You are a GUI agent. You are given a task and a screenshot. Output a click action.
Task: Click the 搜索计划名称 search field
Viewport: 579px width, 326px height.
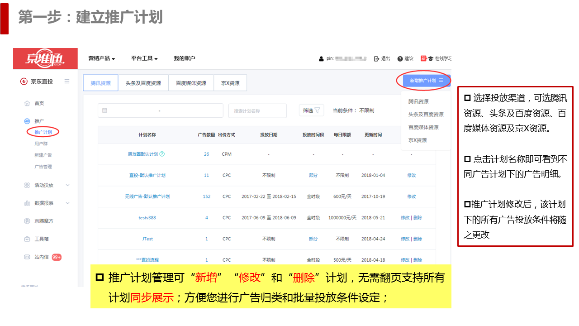(x=257, y=110)
